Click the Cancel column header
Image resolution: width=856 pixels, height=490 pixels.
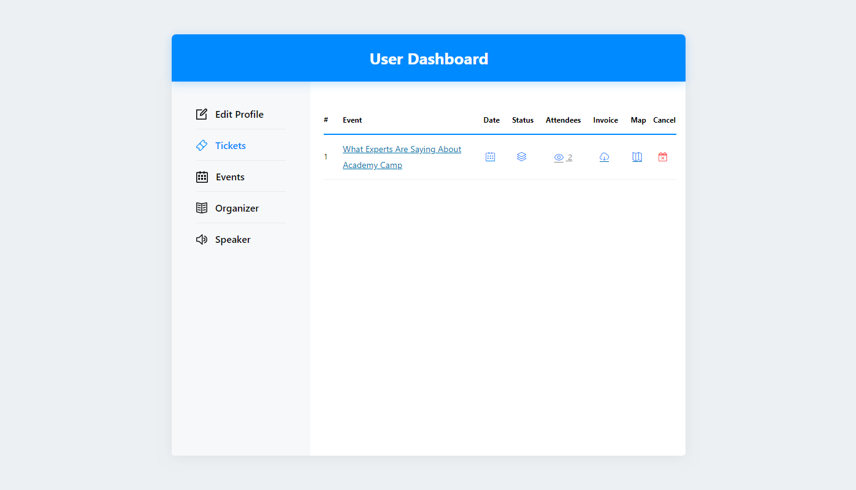(x=665, y=120)
